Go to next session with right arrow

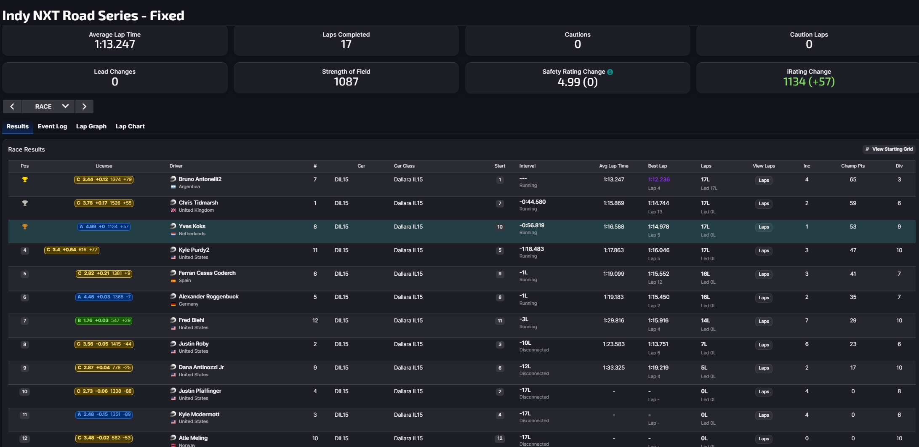tap(84, 106)
